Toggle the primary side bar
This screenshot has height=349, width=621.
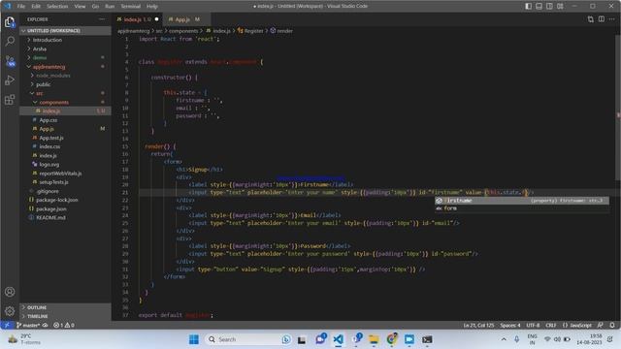pos(528,6)
